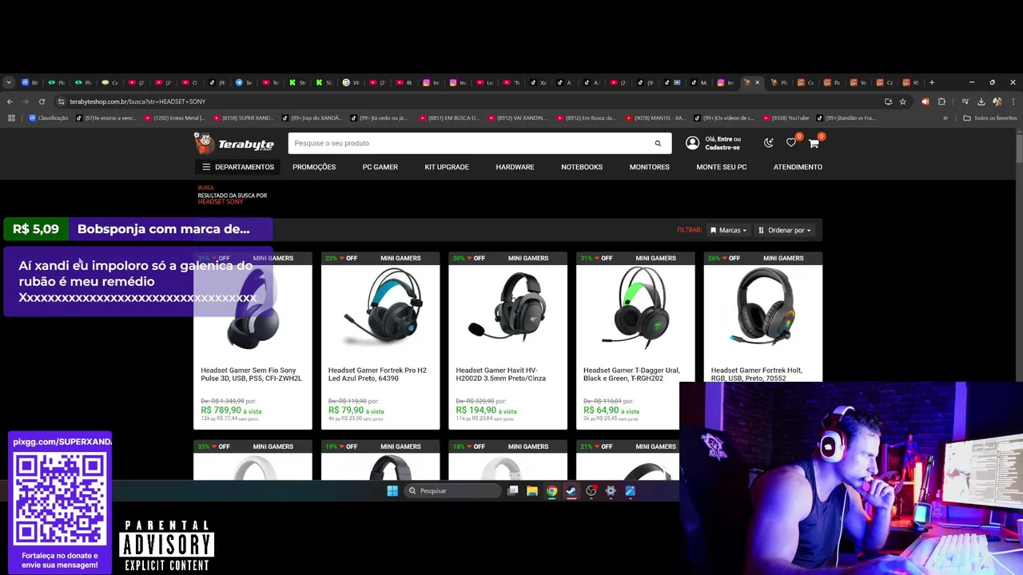Click the browser address bar URL

click(137, 101)
